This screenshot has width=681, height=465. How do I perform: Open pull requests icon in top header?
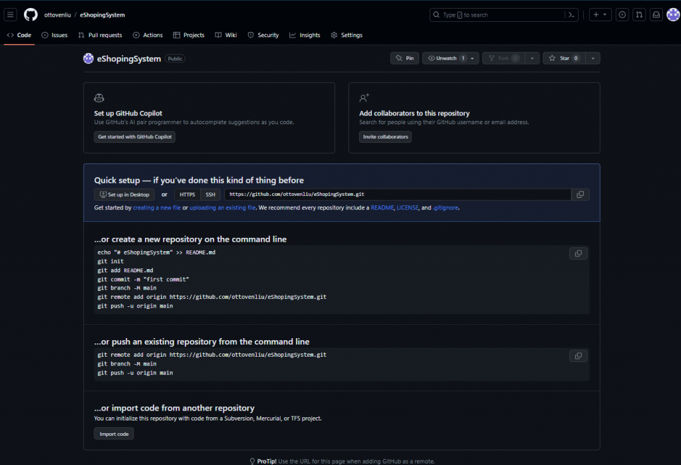pos(639,15)
